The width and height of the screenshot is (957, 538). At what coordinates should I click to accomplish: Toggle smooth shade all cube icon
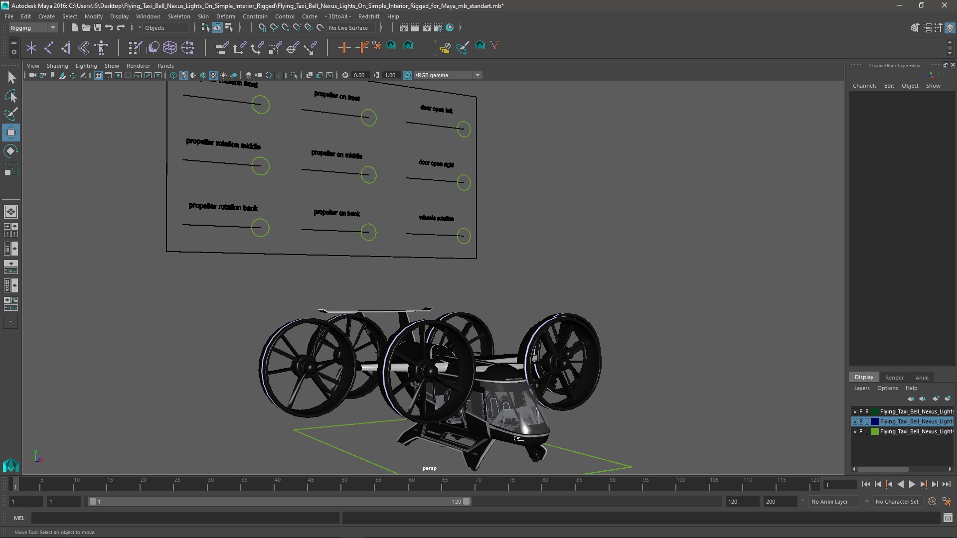coord(183,75)
